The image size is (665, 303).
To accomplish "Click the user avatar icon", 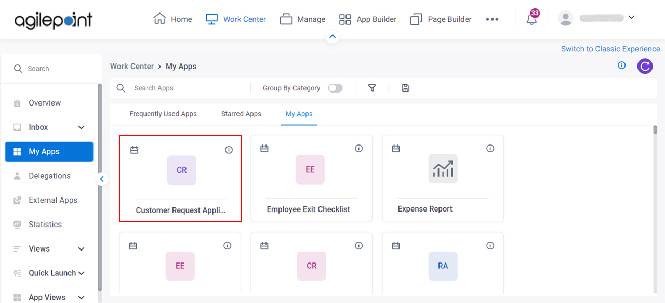I will click(x=565, y=18).
